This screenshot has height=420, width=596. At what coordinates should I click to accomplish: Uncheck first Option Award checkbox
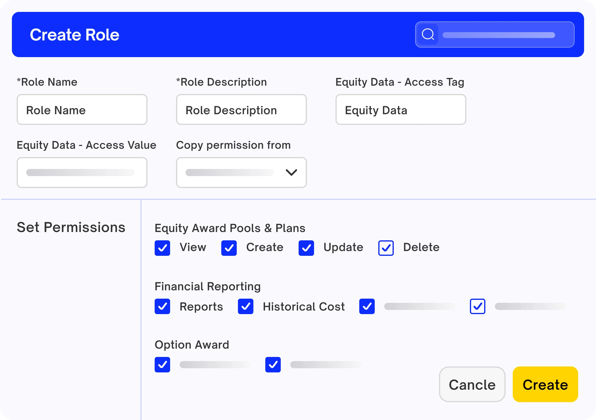click(x=162, y=365)
